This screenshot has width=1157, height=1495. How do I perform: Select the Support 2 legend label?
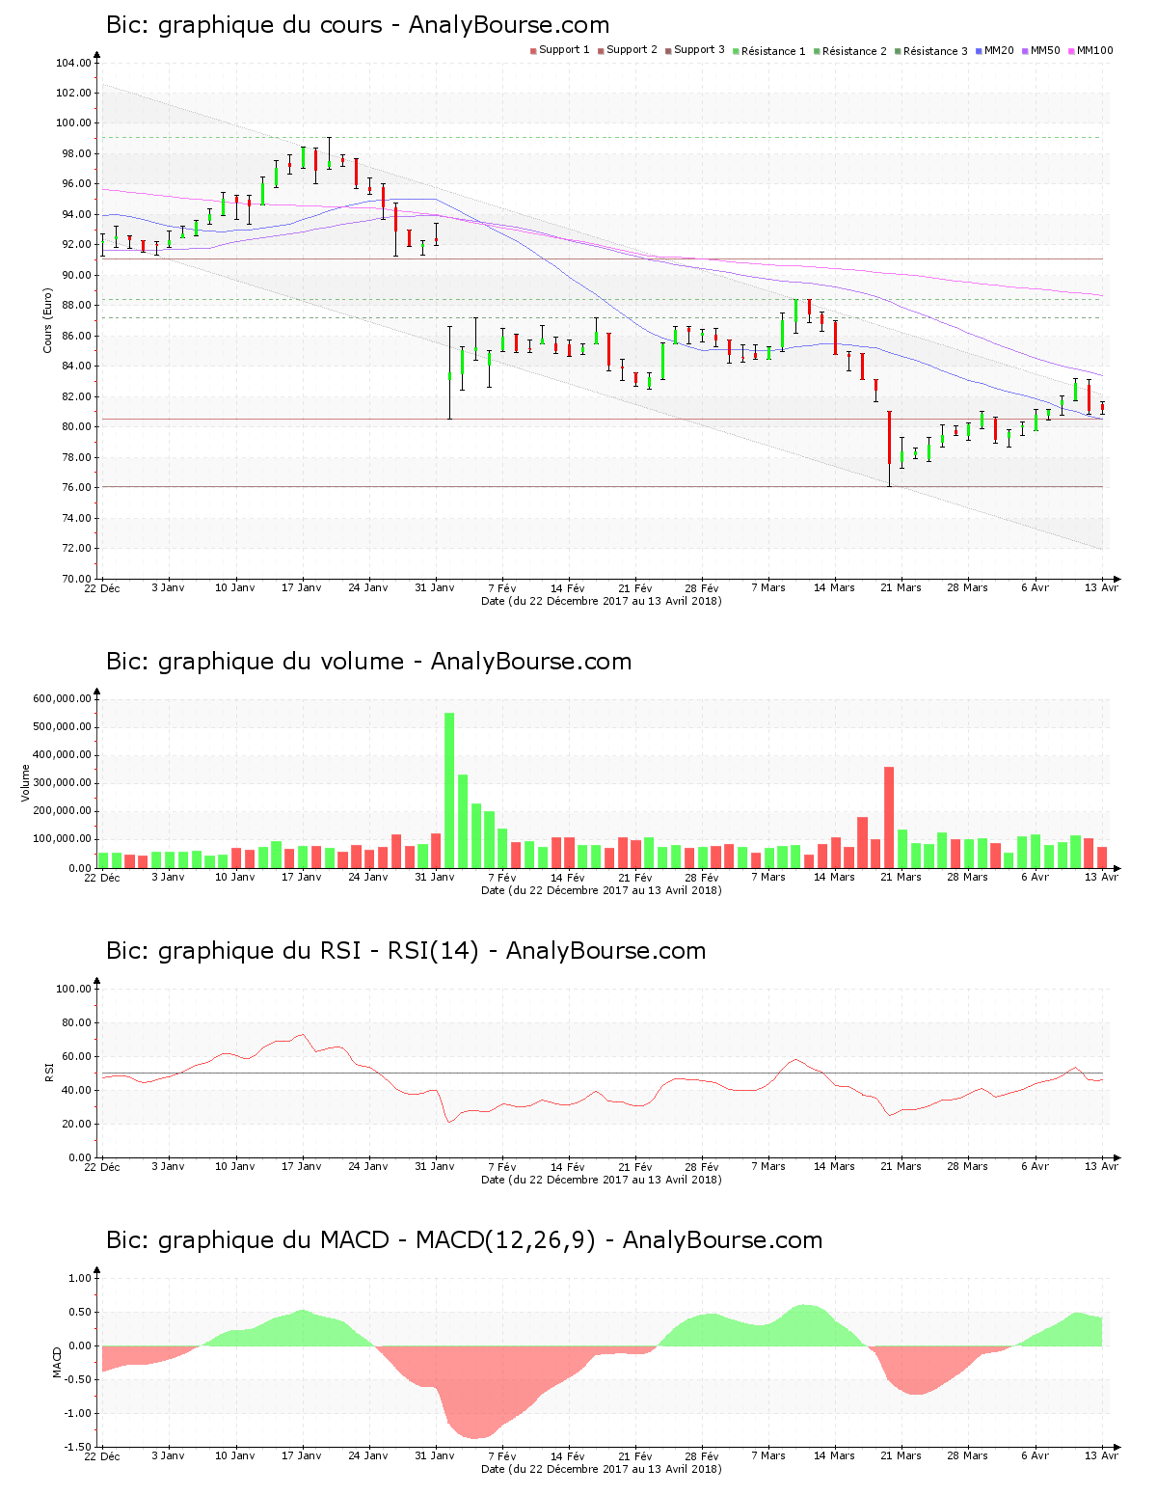coord(632,50)
